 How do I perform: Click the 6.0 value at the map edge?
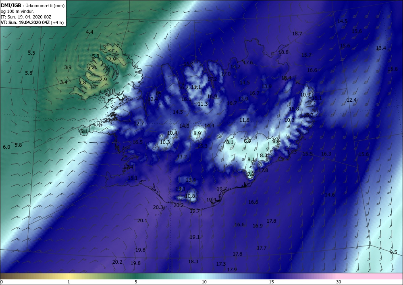click(6, 147)
